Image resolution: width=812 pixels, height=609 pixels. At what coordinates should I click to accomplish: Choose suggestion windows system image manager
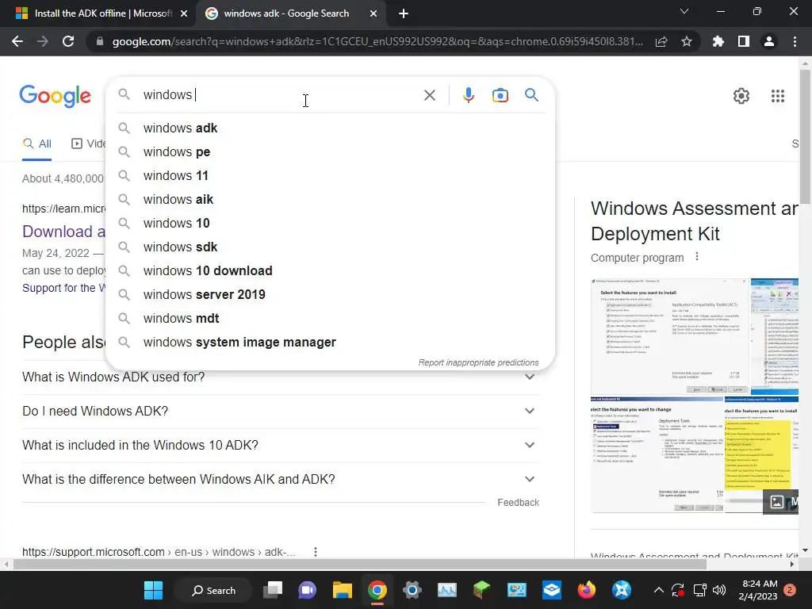pos(330,343)
